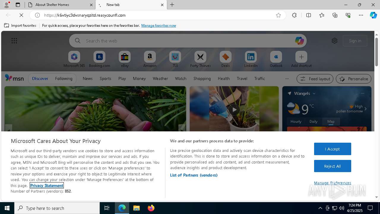The width and height of the screenshot is (380, 214).
Task: Open the apps grid launcher icon
Action: tap(14, 41)
